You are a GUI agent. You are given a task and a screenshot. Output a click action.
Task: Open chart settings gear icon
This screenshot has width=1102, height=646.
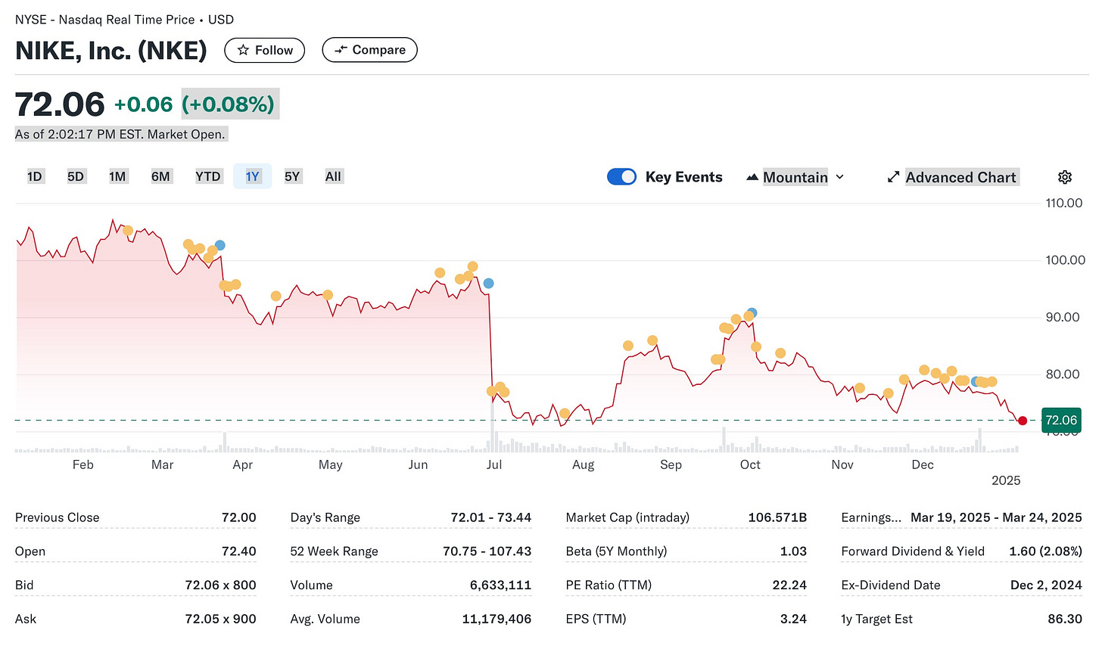(x=1065, y=177)
